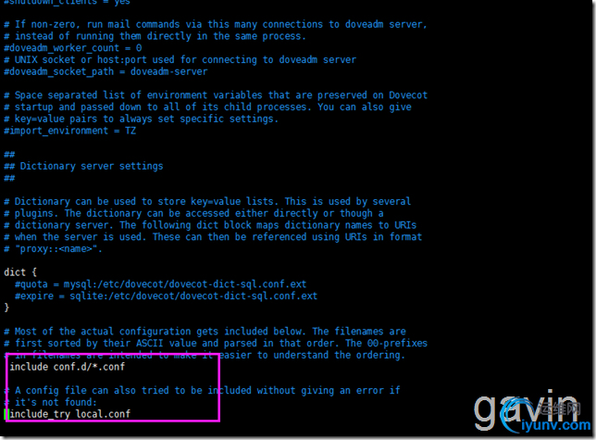Select the '#quota = mysql' config line
596x440 pixels.
pyautogui.click(x=160, y=284)
